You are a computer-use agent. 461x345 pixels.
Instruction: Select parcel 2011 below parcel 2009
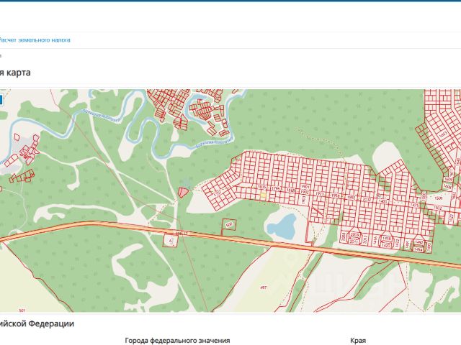pos(354,241)
